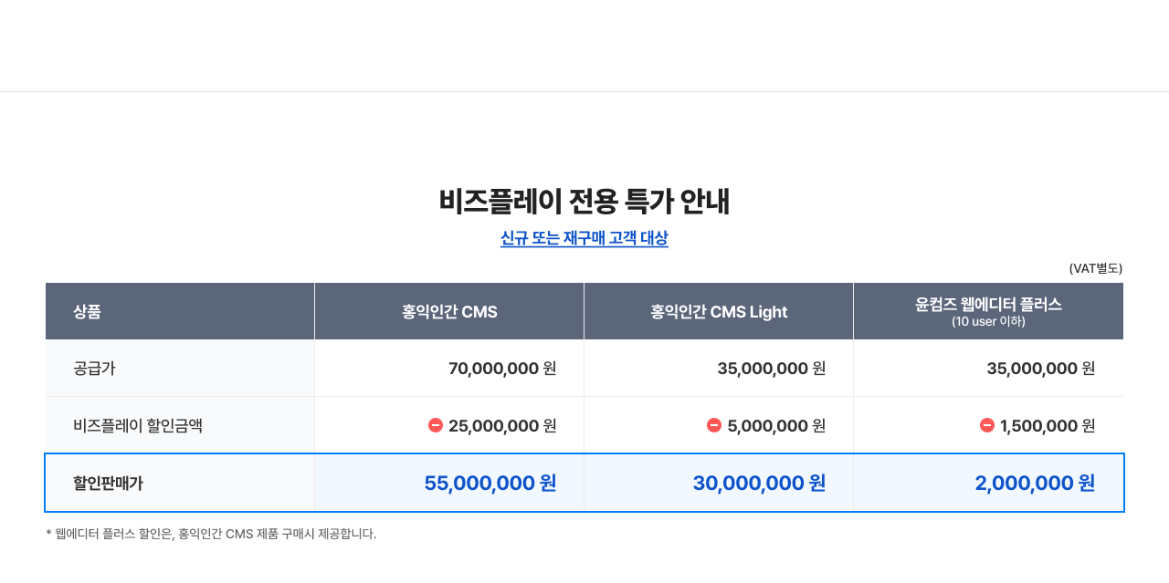Click the 공급가 row label

[x=94, y=369]
